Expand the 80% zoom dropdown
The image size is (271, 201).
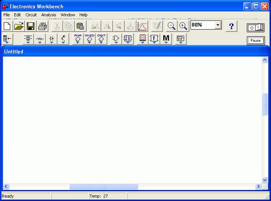218,25
